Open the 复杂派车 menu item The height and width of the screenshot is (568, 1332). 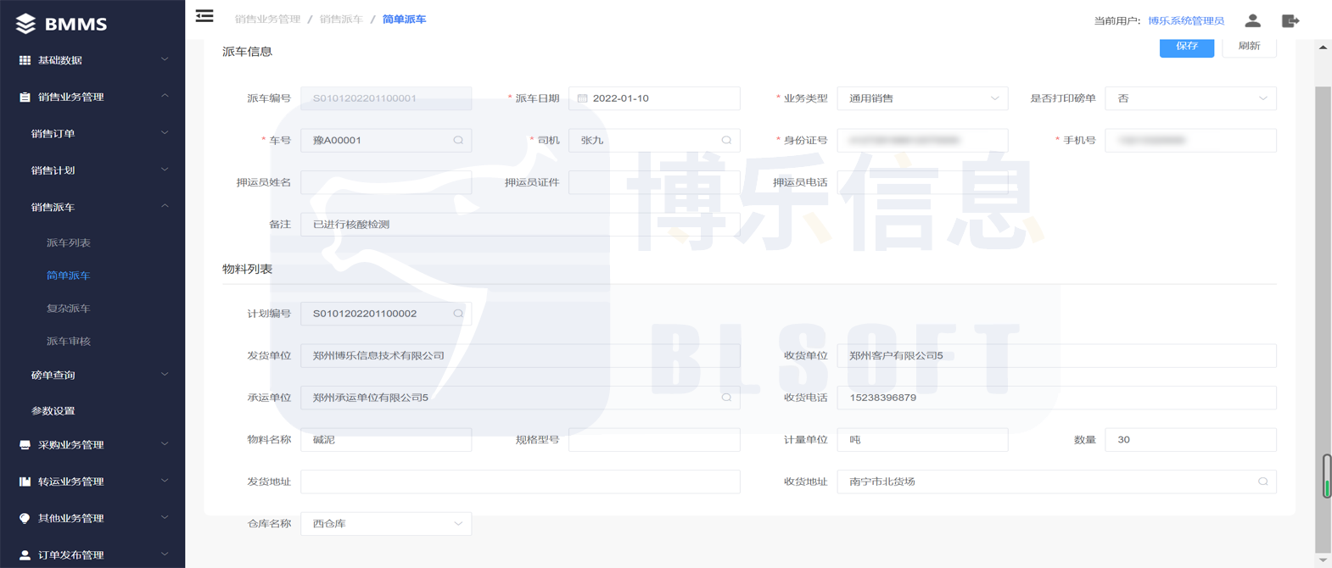[68, 309]
